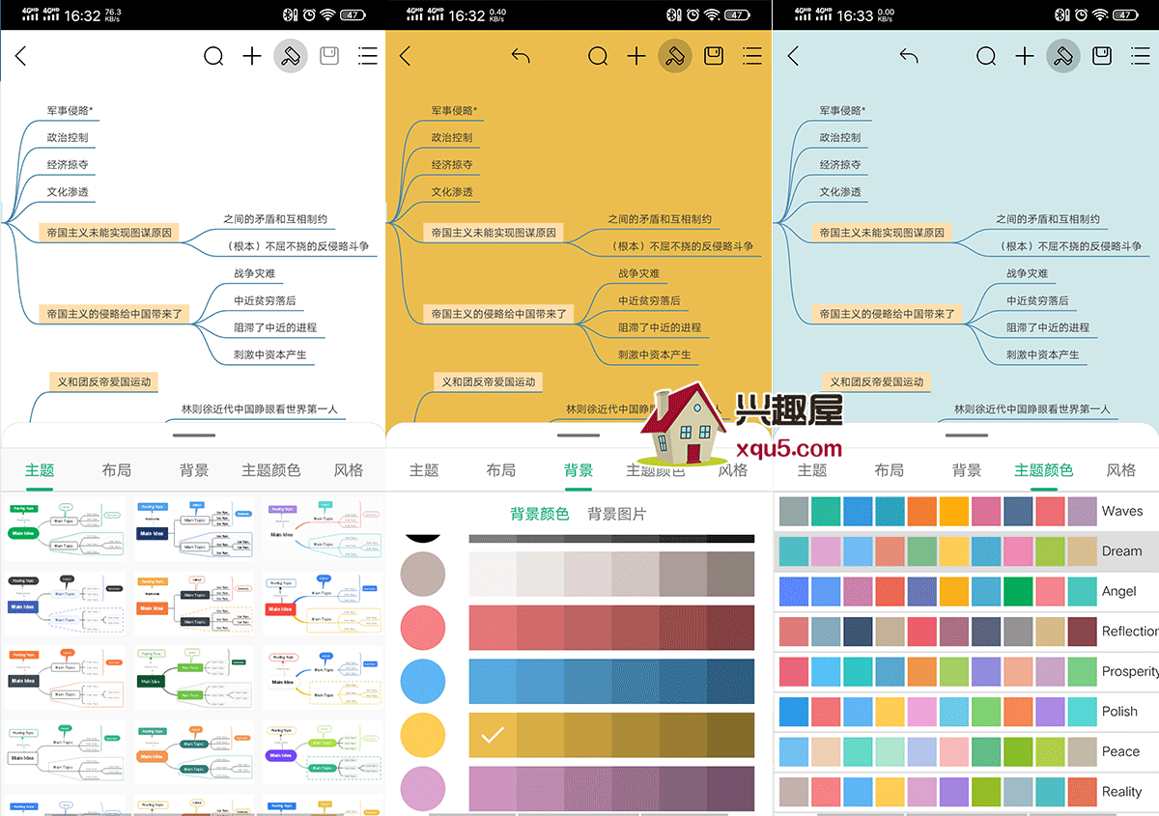Select the checked yellow background color swatch
The height and width of the screenshot is (816, 1159).
493,736
